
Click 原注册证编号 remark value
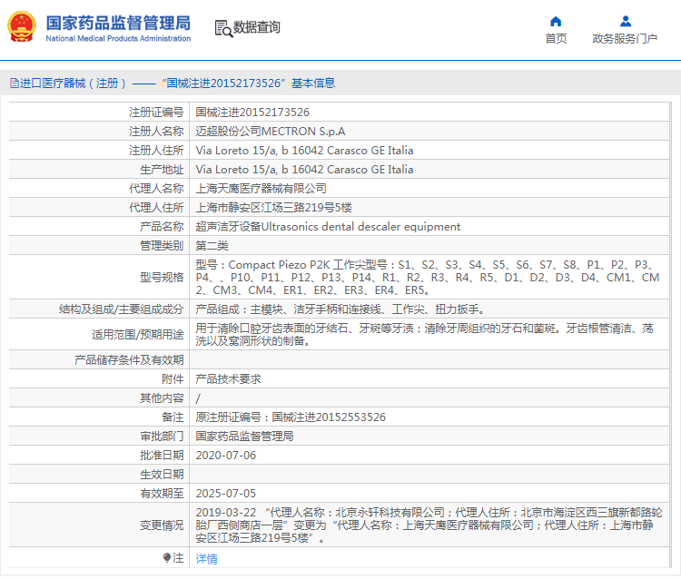pos(291,417)
